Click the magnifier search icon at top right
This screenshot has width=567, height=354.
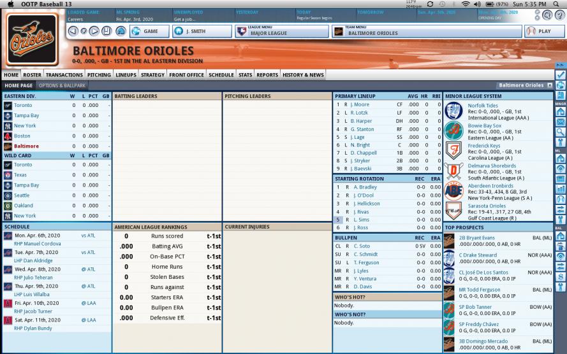pos(547,15)
